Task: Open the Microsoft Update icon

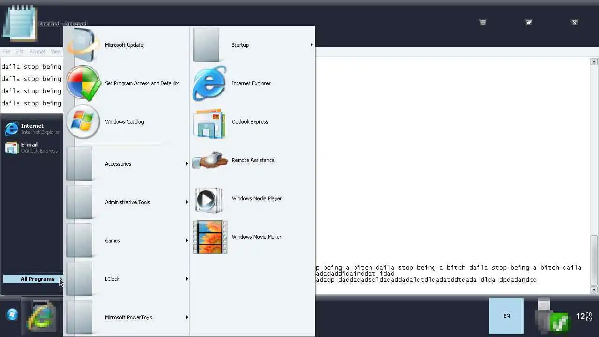Action: pyautogui.click(x=83, y=45)
